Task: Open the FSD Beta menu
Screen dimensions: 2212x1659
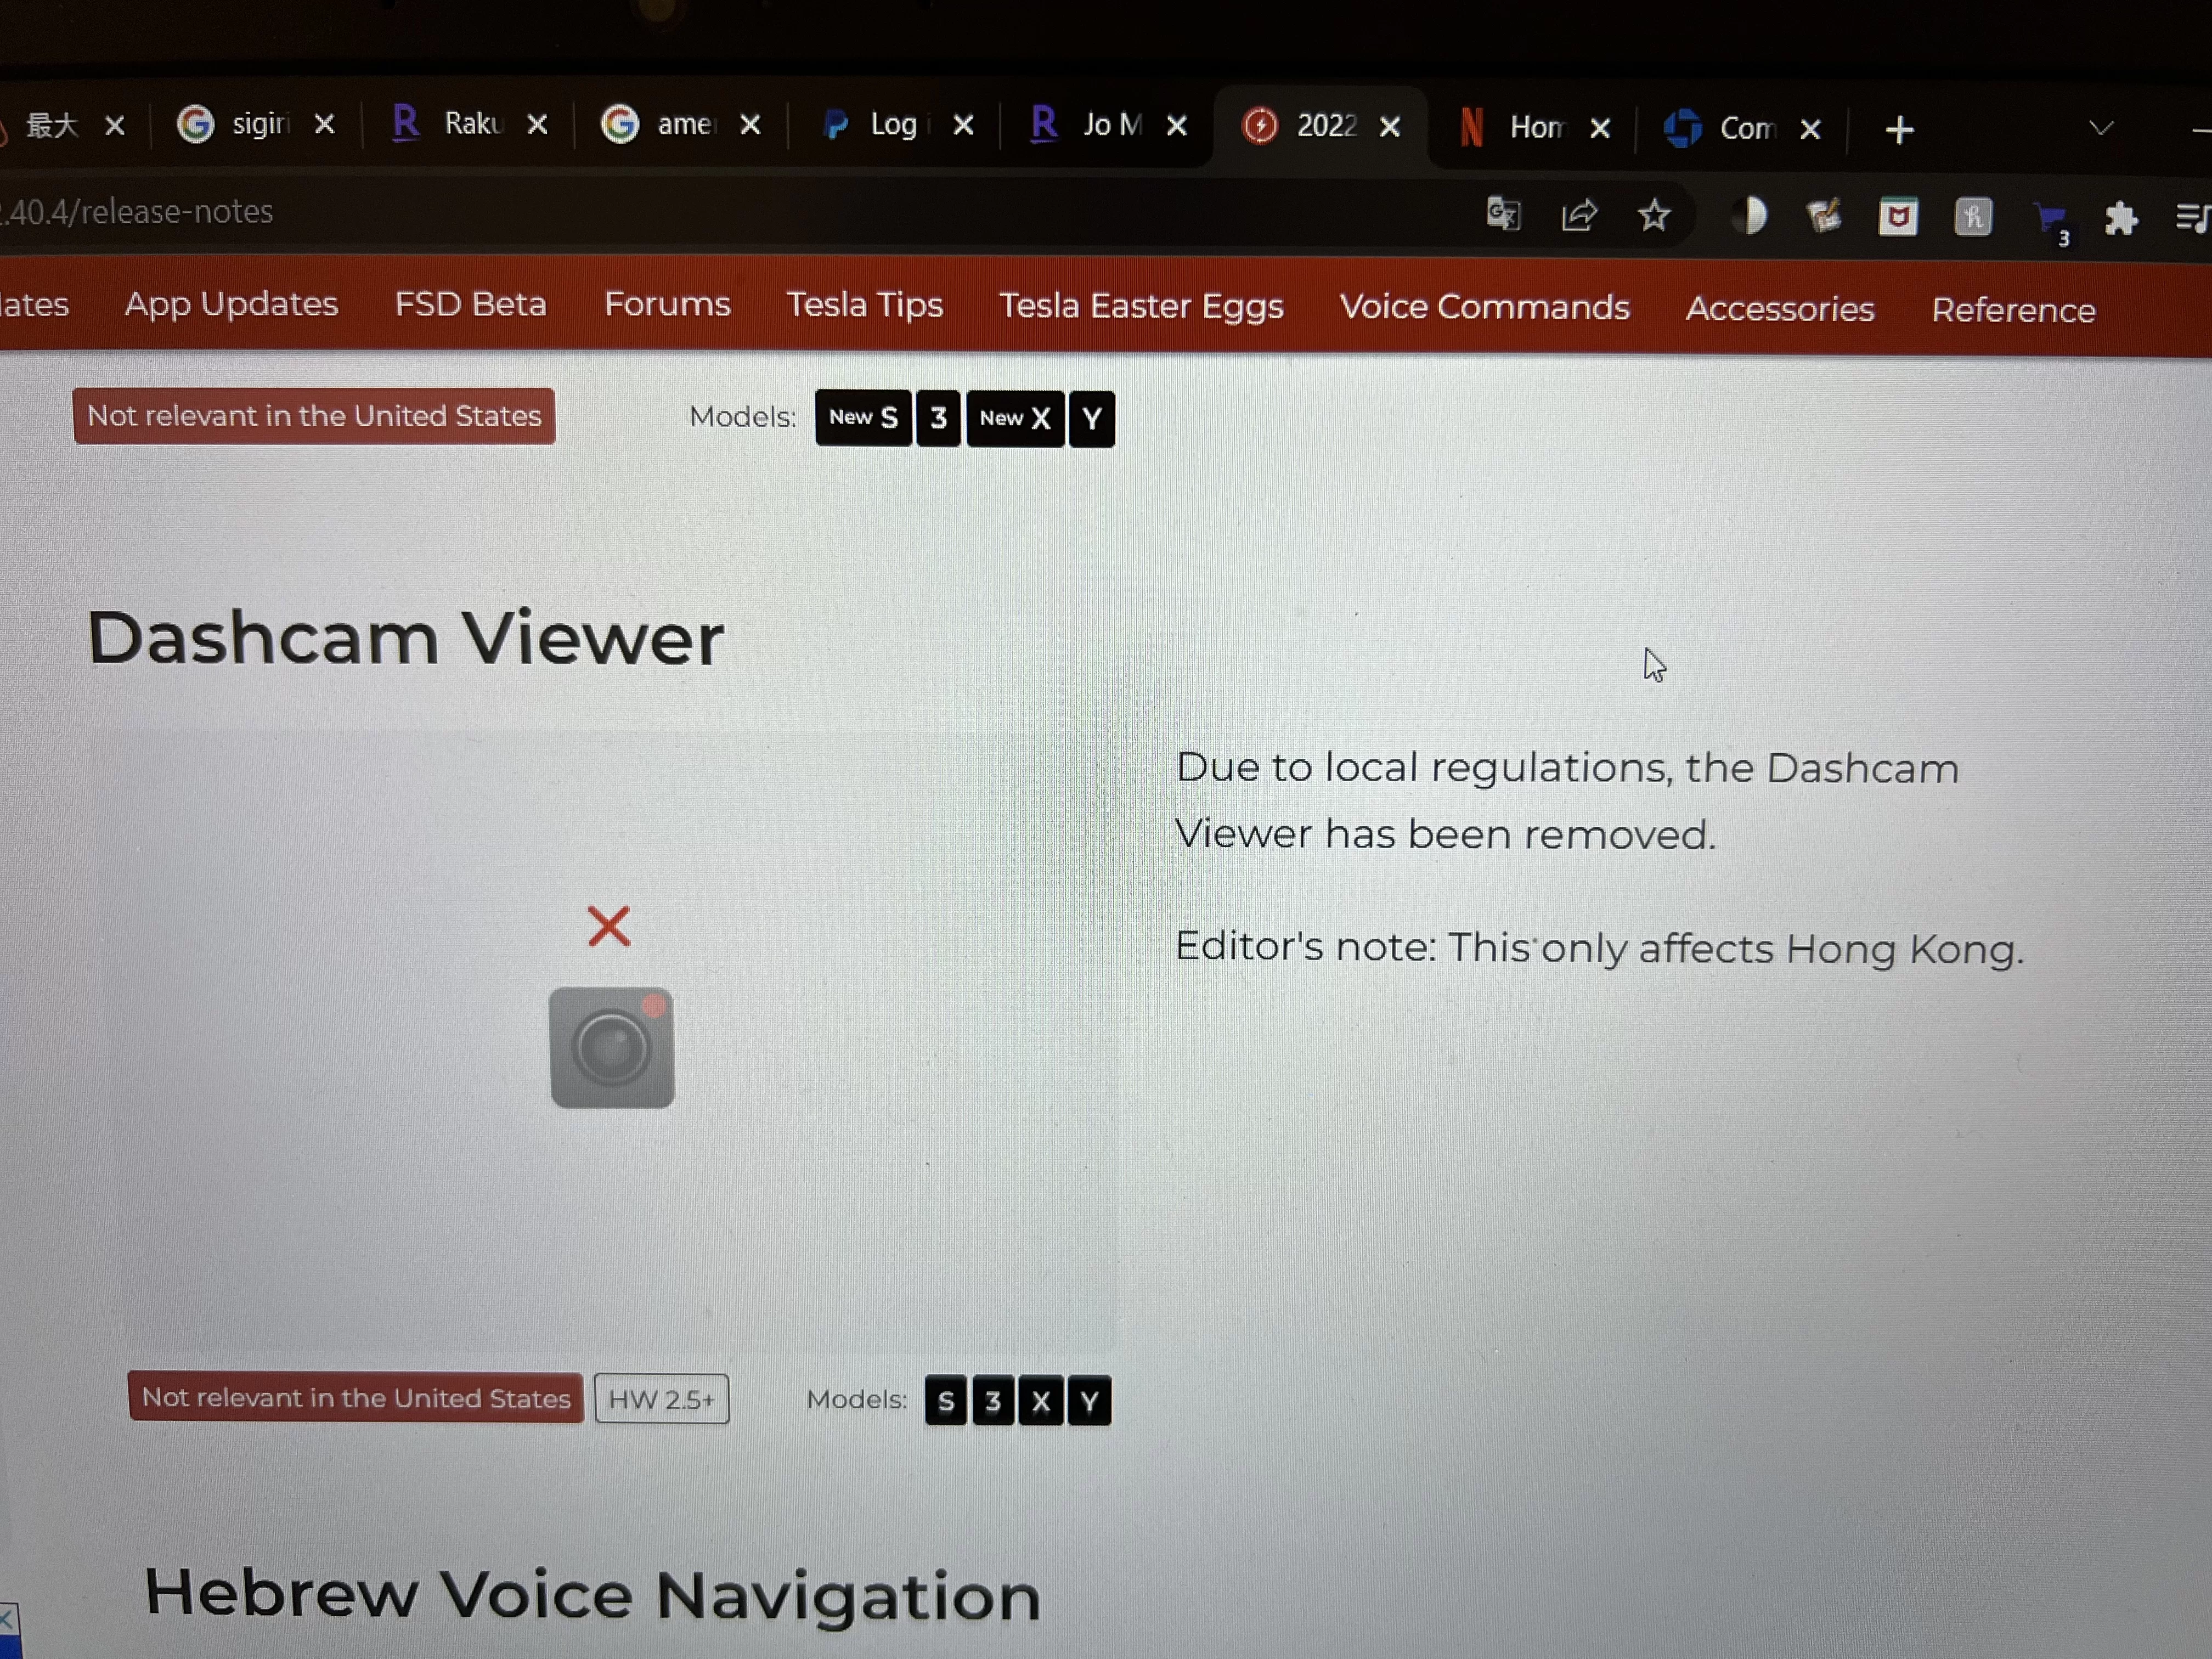Action: [470, 304]
